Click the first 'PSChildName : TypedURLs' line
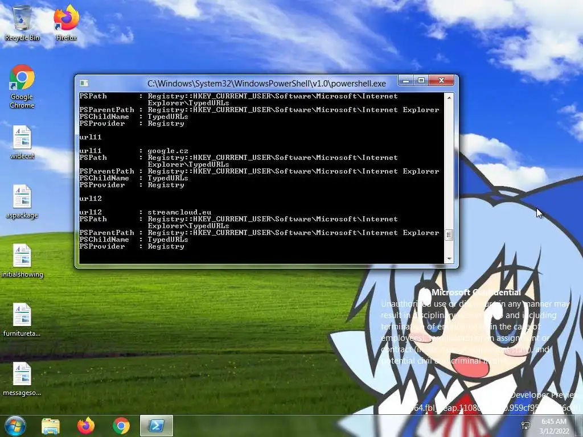The image size is (583, 437). pos(133,117)
